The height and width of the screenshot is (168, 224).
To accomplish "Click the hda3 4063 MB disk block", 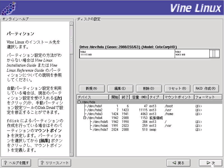I will tap(192, 53).
